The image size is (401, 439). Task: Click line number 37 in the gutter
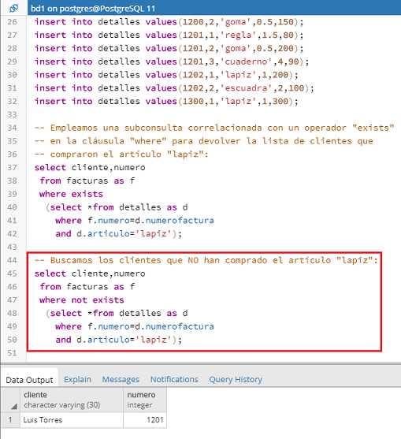[x=12, y=168]
